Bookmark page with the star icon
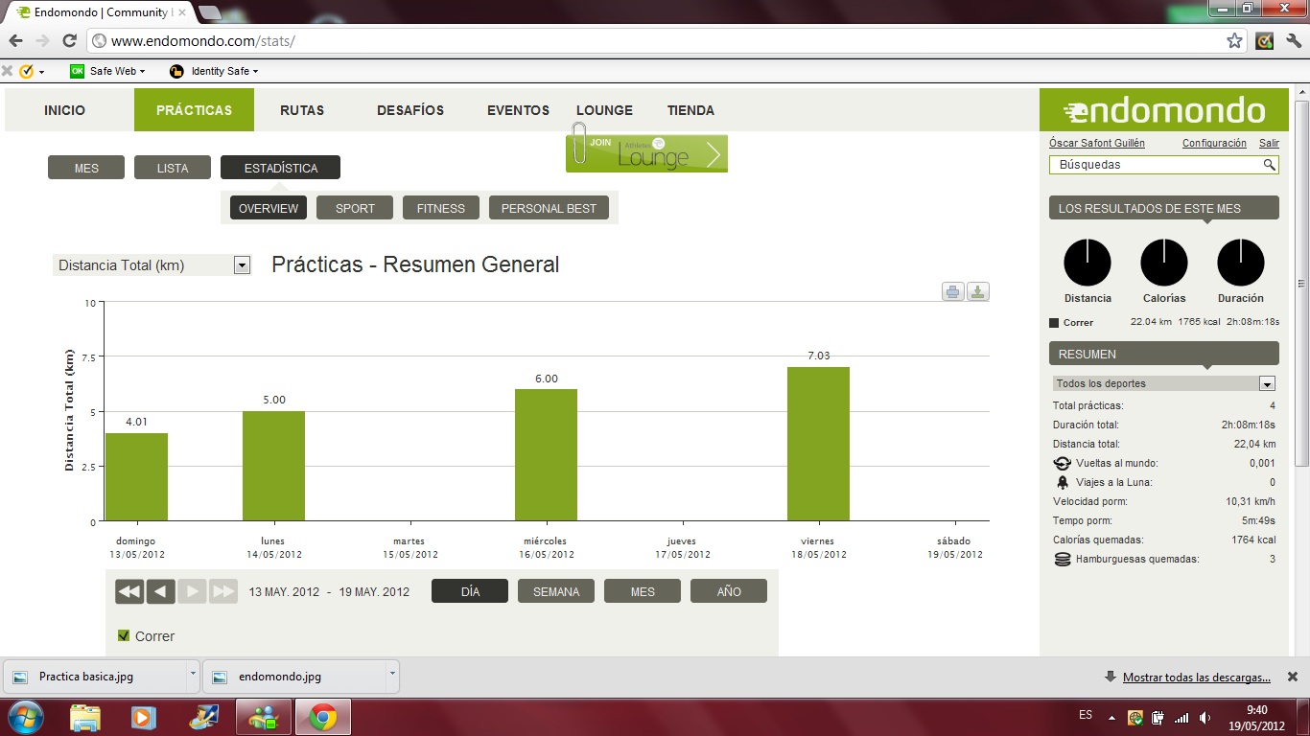The height and width of the screenshot is (736, 1310). click(x=1234, y=41)
